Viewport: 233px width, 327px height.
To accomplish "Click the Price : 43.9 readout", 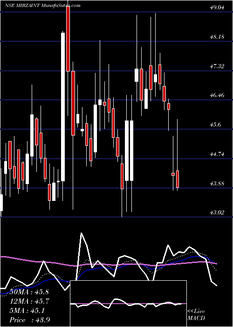I will click(29, 320).
